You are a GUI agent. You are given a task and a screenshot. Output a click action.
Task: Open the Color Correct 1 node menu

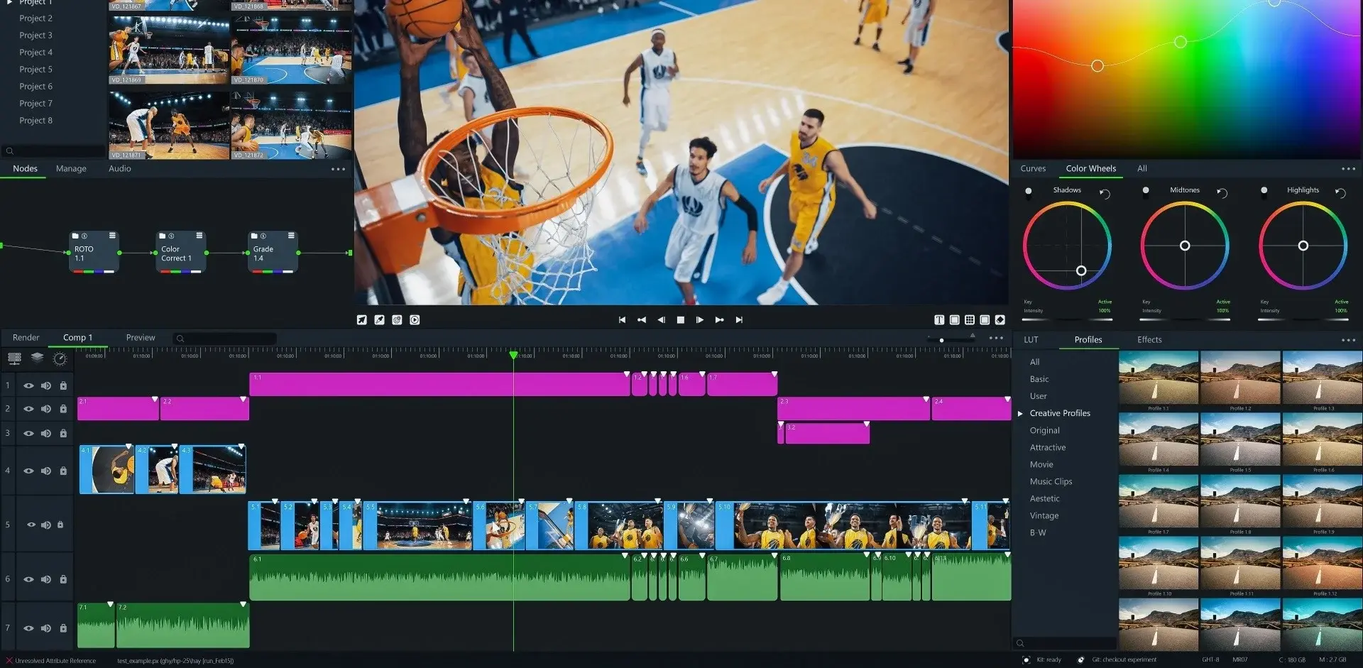click(199, 236)
